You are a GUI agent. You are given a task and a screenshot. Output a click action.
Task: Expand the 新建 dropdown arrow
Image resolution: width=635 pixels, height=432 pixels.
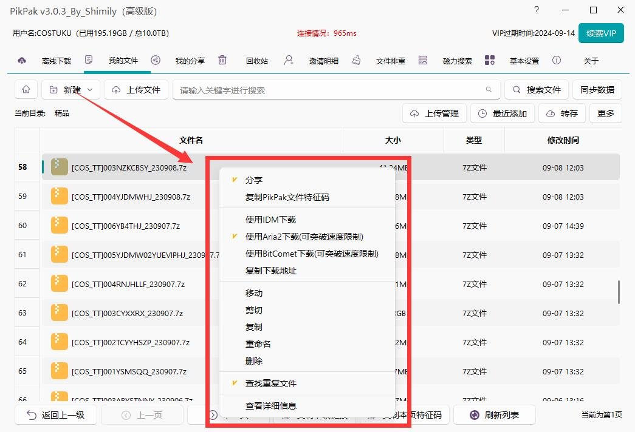tap(91, 90)
